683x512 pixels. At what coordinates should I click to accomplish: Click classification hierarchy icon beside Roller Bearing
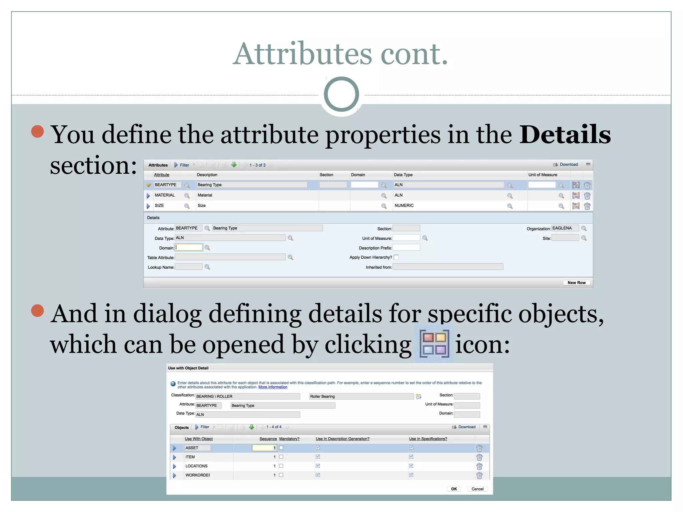pos(419,396)
